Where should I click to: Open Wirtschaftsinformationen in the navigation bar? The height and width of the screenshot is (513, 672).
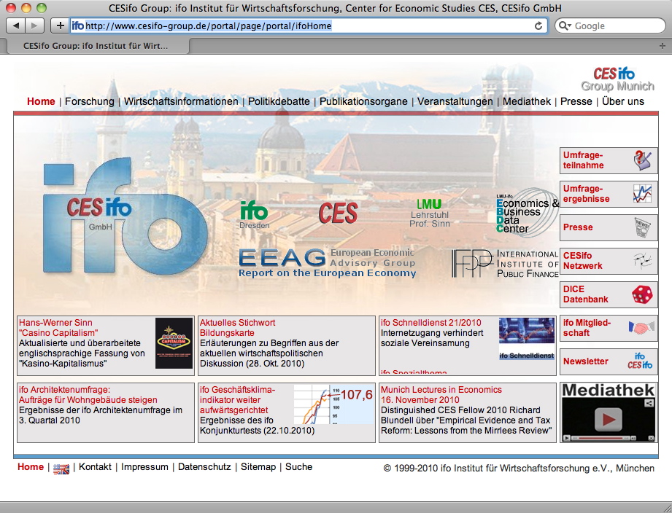point(181,101)
